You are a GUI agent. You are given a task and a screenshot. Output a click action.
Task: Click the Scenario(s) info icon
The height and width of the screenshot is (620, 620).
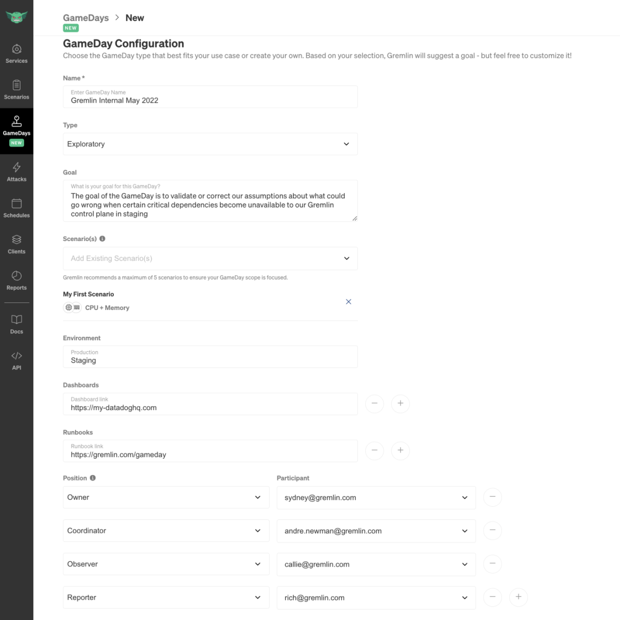pyautogui.click(x=102, y=239)
